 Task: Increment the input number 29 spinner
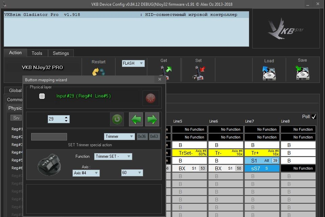point(66,117)
